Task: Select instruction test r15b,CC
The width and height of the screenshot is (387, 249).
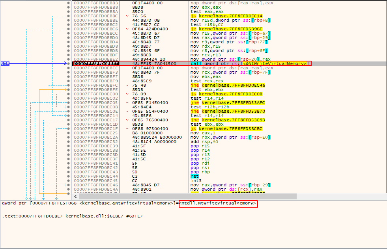Action: coord(207,25)
